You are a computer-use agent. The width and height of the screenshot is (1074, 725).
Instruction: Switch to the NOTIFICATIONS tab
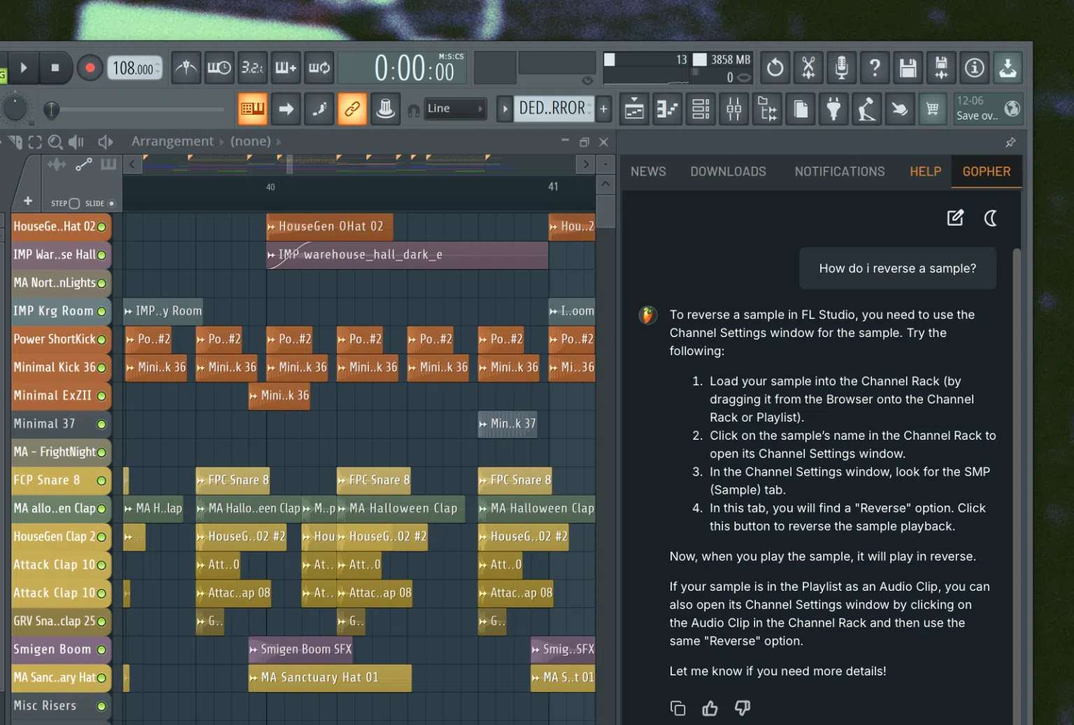tap(839, 171)
